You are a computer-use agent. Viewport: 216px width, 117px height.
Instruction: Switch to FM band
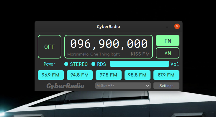click(168, 40)
